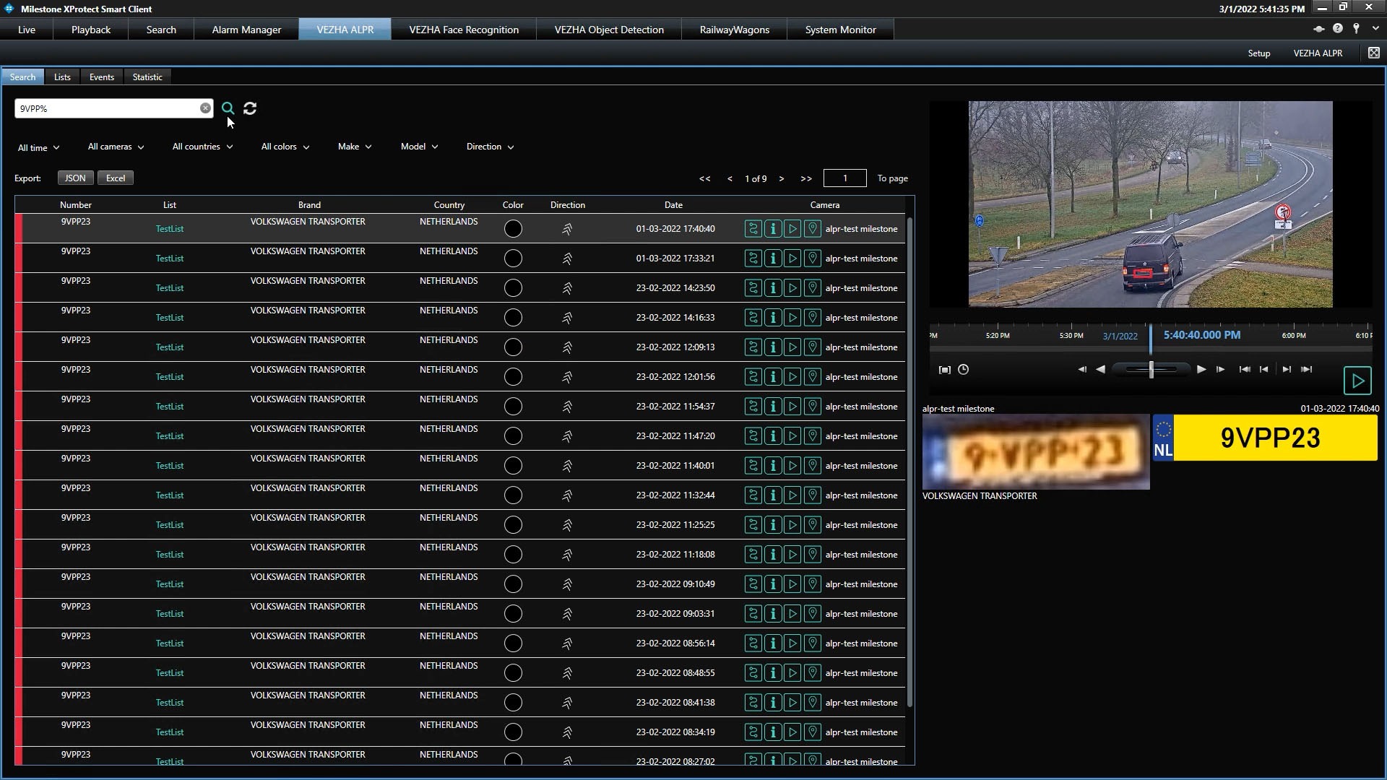Show map location for 23-02-2022 11:54:37 record

[812, 407]
